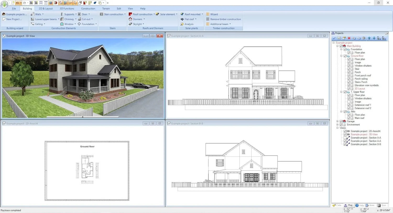The image size is (393, 213).
Task: Click the Undo arrow in quick access toolbar
Action: tap(18, 3)
